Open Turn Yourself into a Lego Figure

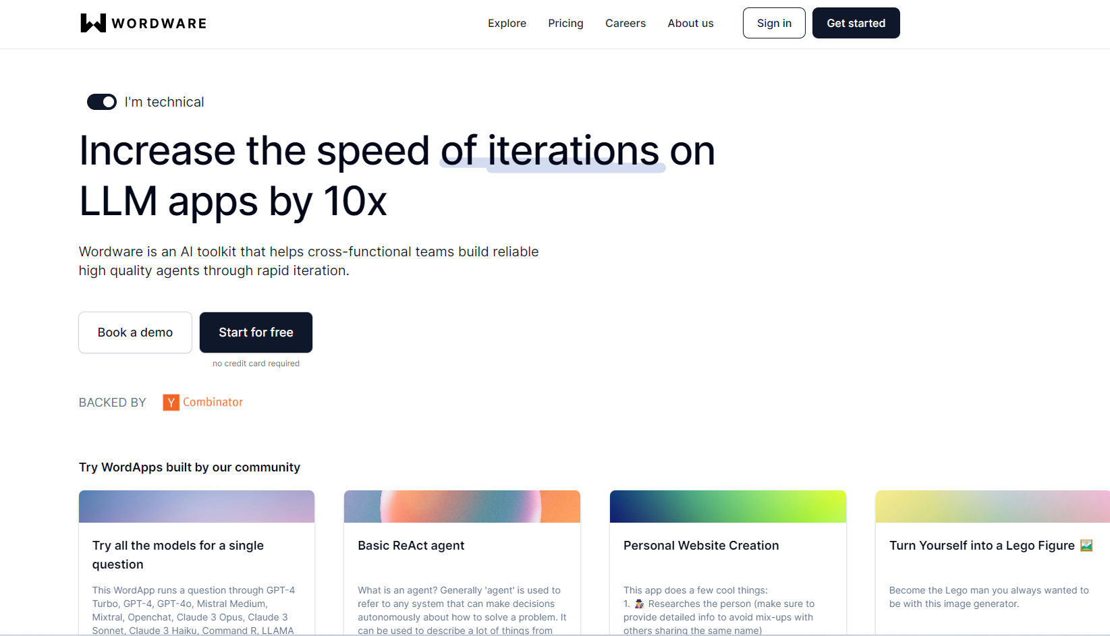click(x=981, y=546)
